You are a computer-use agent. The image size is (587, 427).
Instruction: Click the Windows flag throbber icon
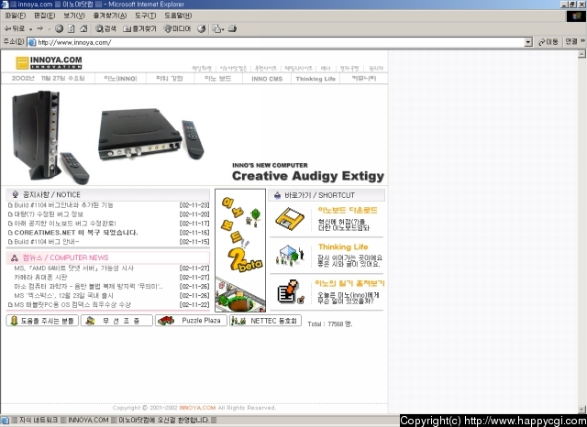(x=576, y=16)
